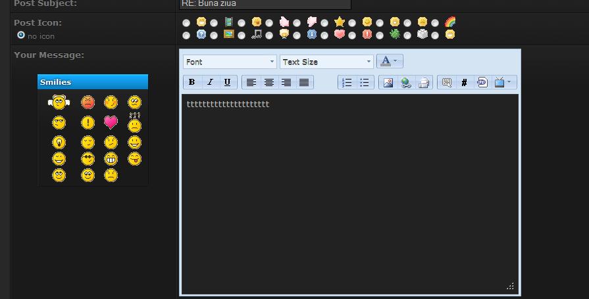Insert the lightbulb idea smiley
589x299 pixels.
click(x=59, y=143)
